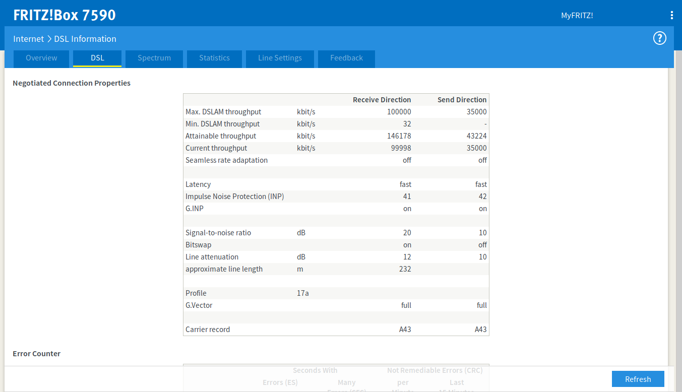The image size is (682, 392).
Task: Click the Error Counter section heading
Action: [37, 354]
